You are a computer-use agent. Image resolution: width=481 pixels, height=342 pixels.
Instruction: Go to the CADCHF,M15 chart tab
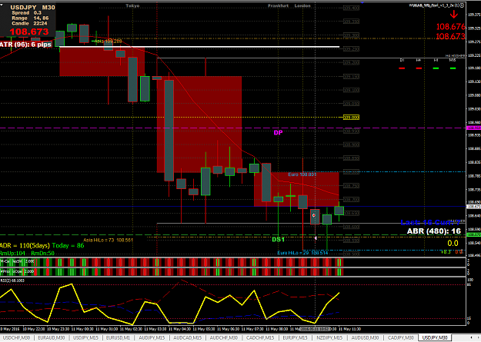(x=260, y=337)
